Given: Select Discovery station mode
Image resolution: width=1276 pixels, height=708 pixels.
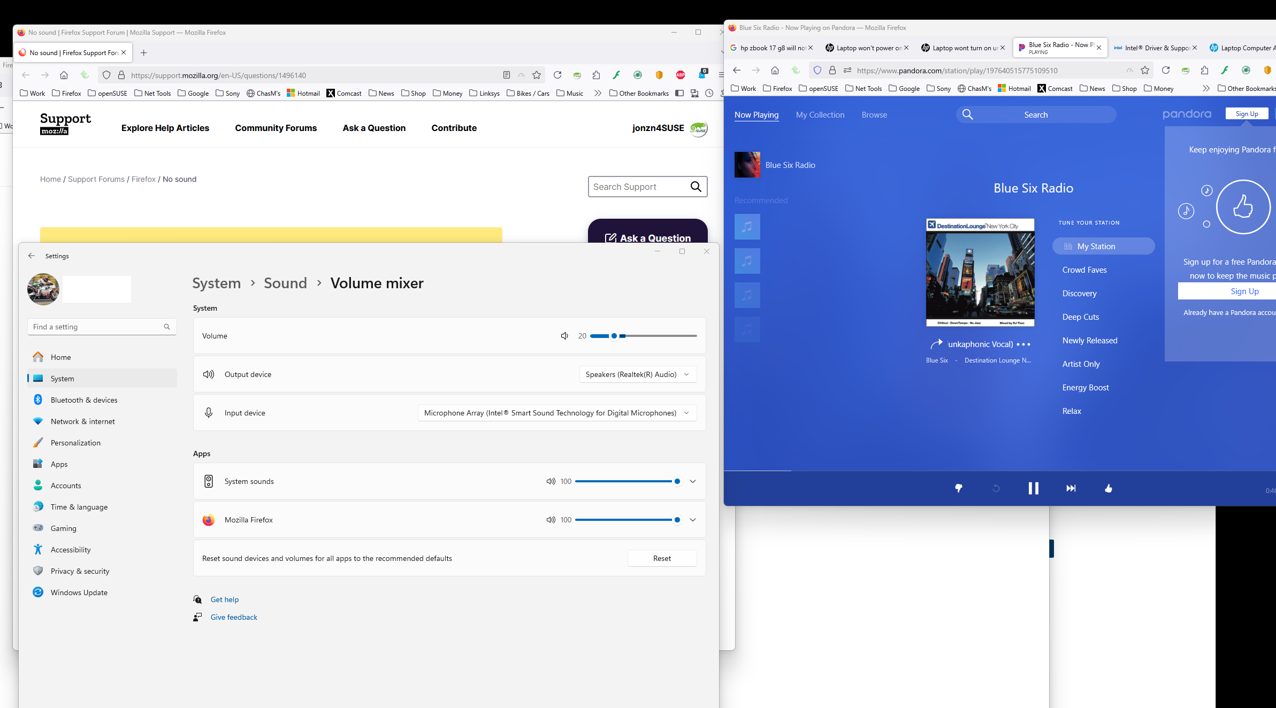Looking at the screenshot, I should click(1079, 294).
